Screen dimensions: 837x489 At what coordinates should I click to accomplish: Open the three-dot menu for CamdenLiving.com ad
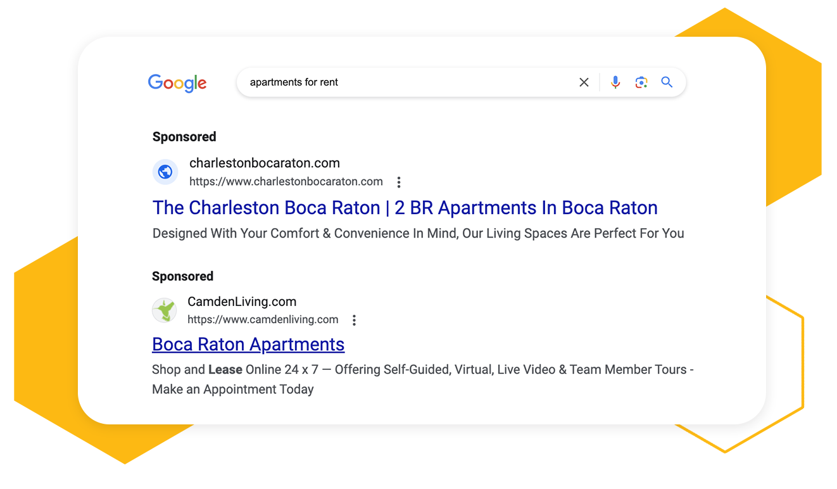coord(354,321)
